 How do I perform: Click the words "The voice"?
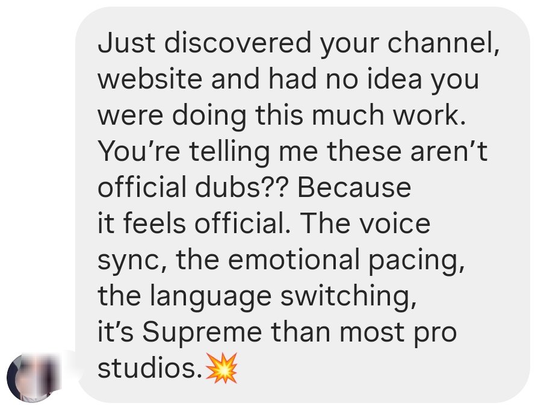tap(365, 223)
